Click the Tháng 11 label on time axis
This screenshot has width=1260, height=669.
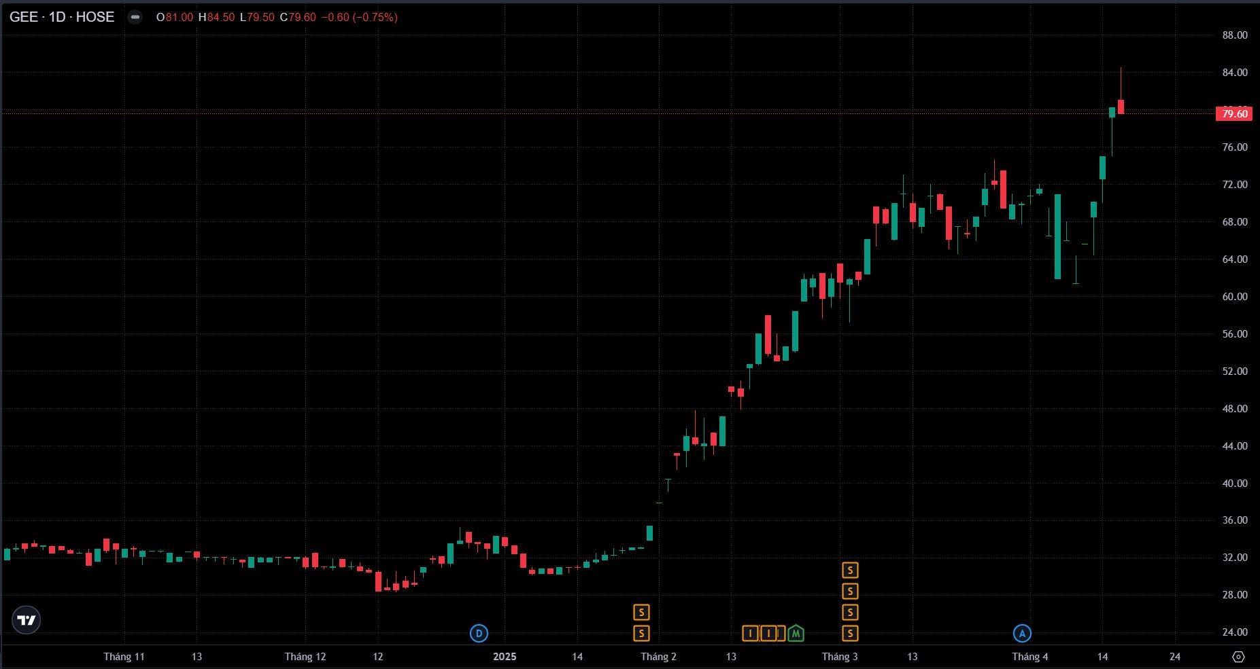coord(124,657)
